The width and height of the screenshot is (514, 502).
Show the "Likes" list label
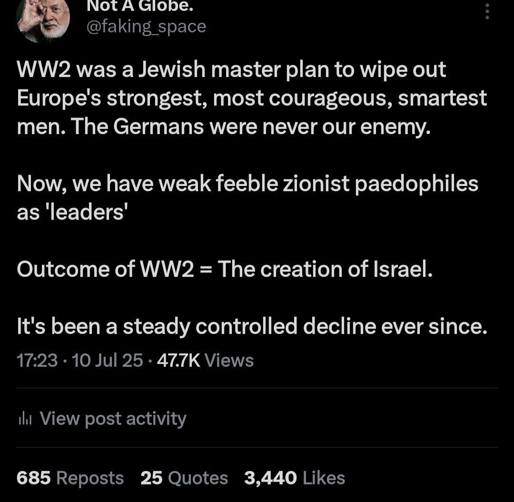point(324,478)
